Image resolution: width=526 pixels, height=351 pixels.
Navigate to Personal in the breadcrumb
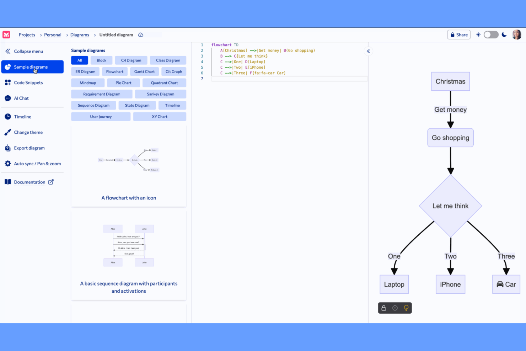coord(53,35)
